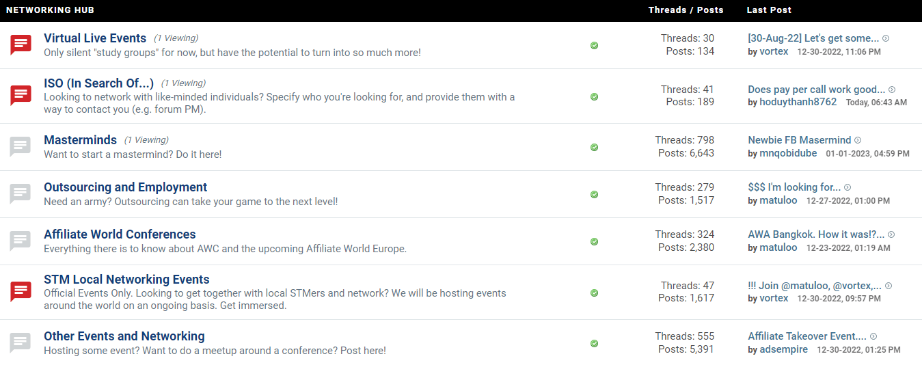The image size is (922, 365).
Task: Click green check status icon in Other Events and Networking row
Action: point(594,343)
